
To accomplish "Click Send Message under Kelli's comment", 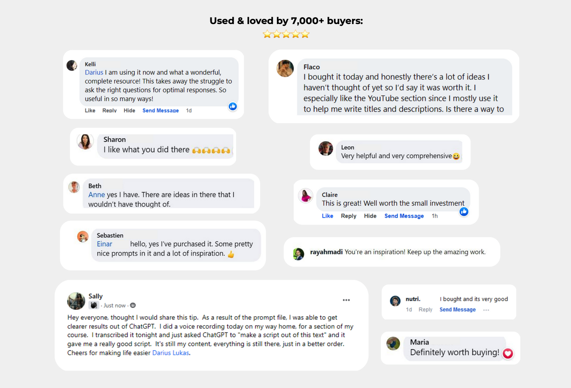I will tap(161, 110).
